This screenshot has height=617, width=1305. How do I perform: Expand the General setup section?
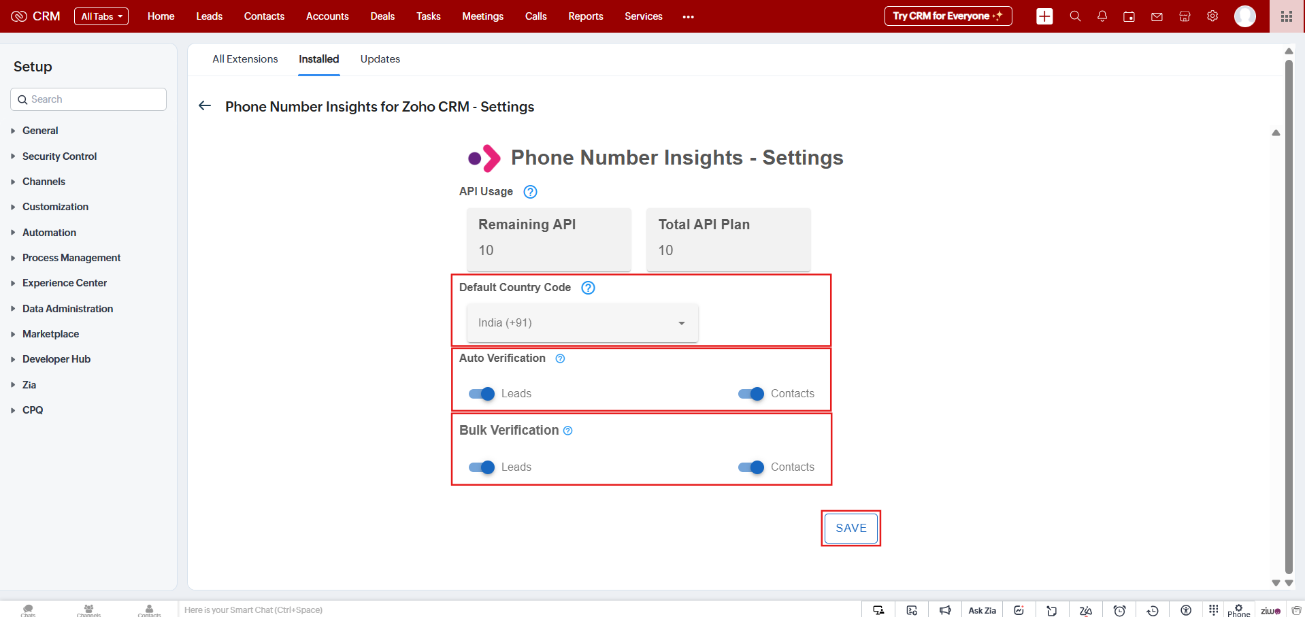40,131
